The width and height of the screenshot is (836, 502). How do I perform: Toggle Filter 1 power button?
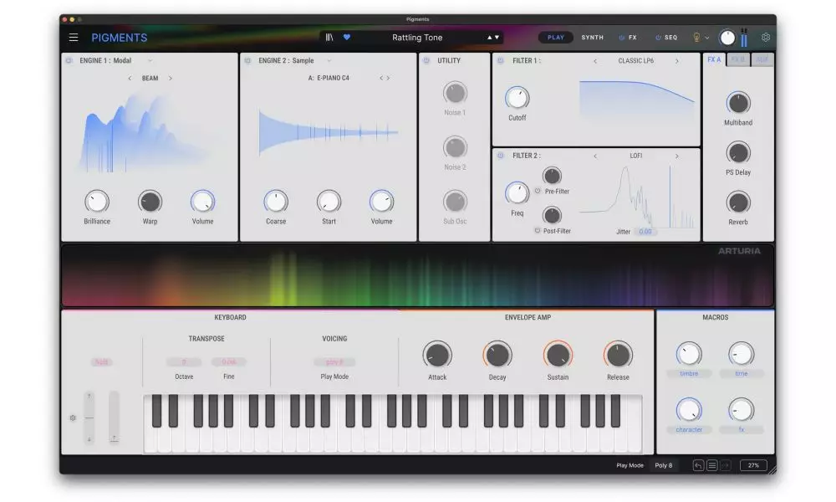tap(500, 61)
